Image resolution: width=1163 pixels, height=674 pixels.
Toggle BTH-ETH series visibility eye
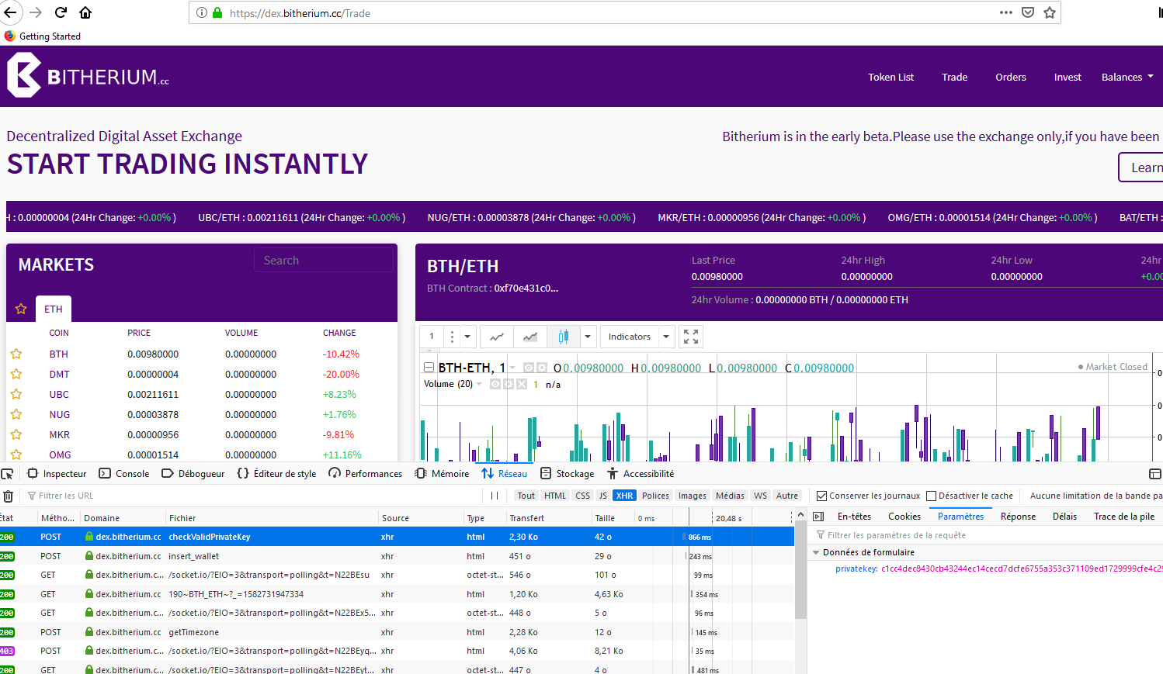[529, 368]
